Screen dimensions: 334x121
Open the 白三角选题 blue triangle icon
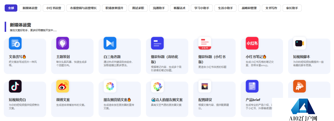click(x=110, y=43)
